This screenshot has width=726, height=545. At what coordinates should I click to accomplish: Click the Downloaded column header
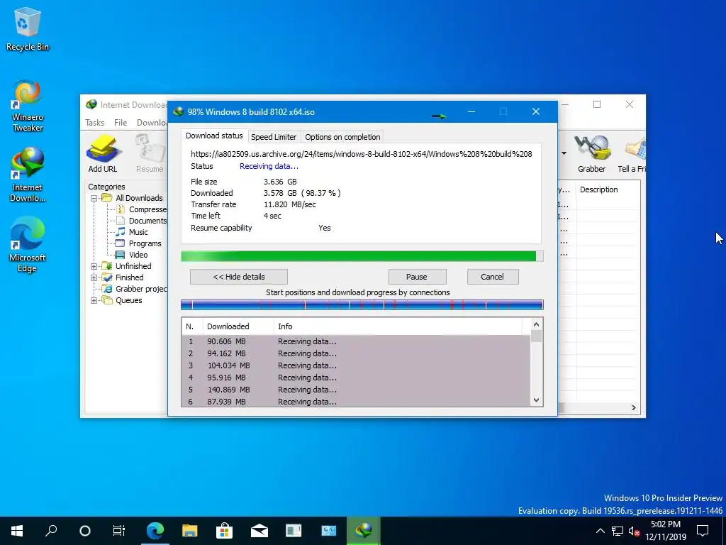238,326
